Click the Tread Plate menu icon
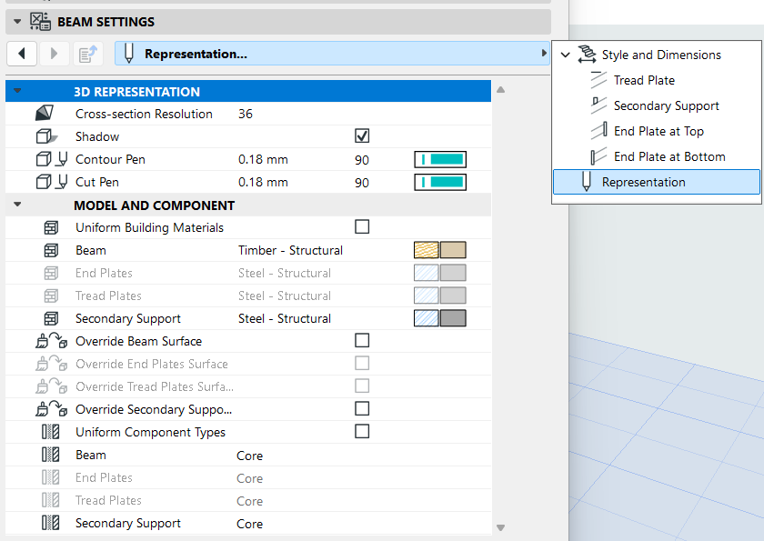This screenshot has height=541, width=764. point(598,80)
